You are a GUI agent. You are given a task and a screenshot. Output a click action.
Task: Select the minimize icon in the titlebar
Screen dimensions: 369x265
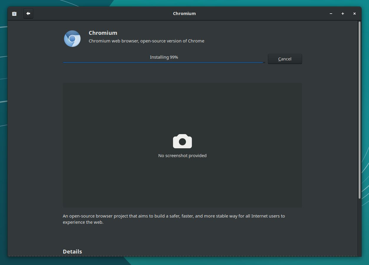pyautogui.click(x=331, y=14)
